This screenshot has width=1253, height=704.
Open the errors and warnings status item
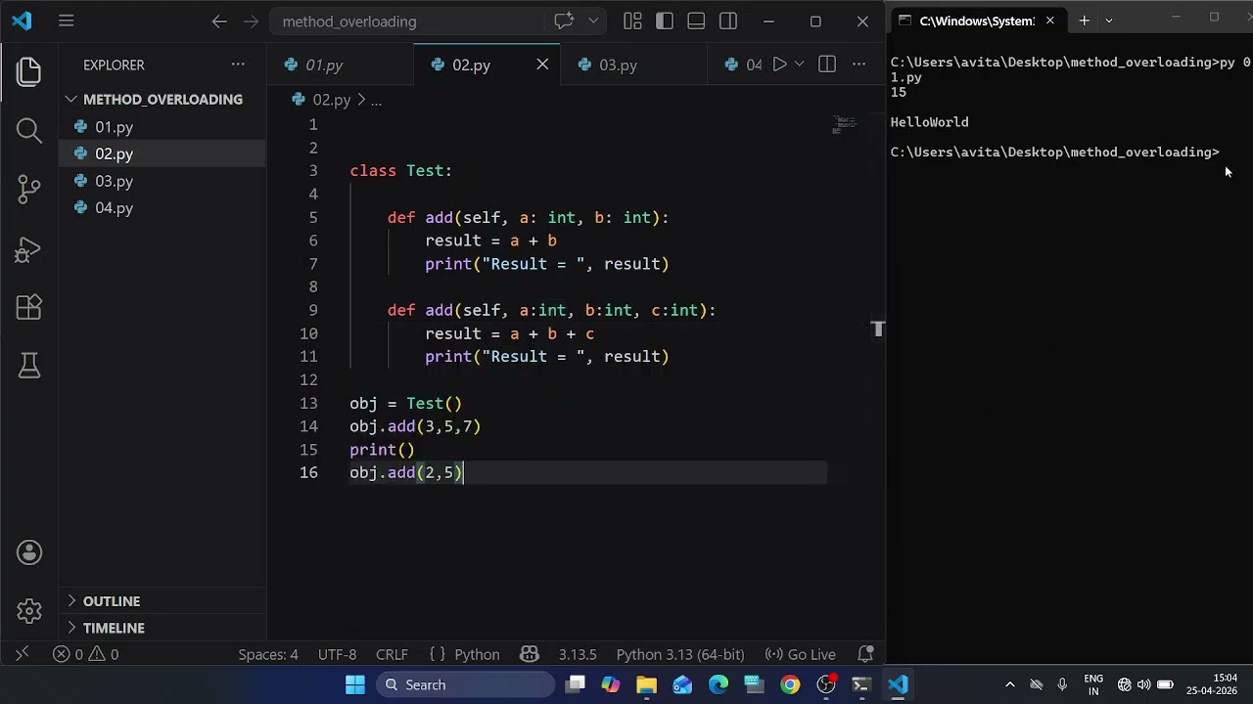click(86, 654)
